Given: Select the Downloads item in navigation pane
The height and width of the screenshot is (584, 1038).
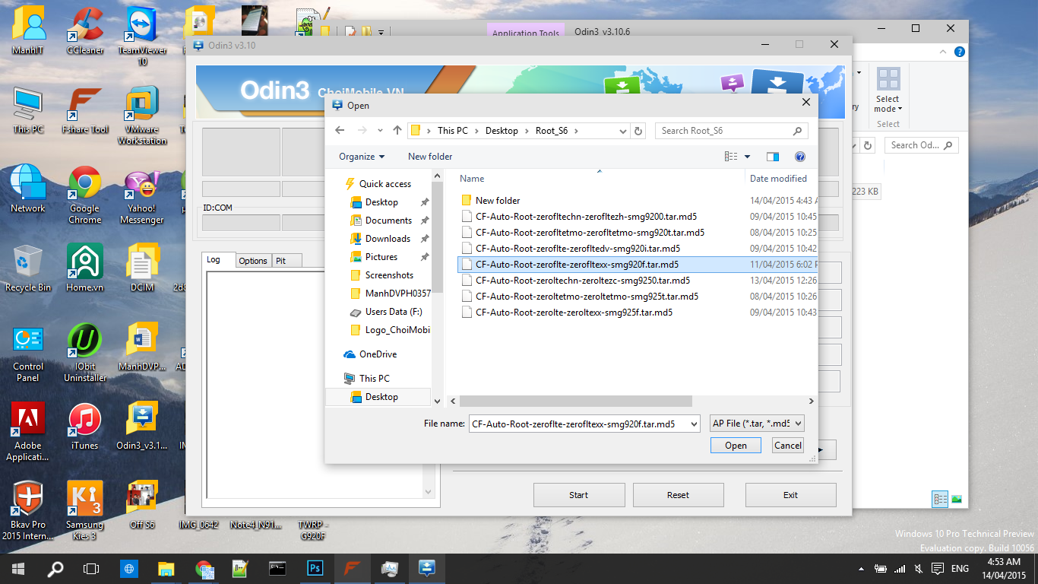Looking at the screenshot, I should pos(388,239).
